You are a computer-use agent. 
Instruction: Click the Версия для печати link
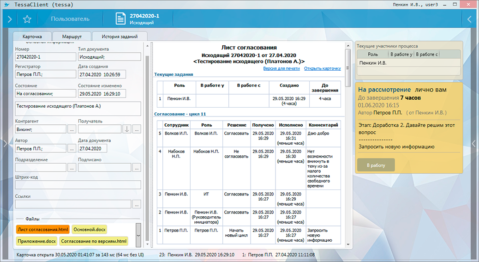(281, 68)
